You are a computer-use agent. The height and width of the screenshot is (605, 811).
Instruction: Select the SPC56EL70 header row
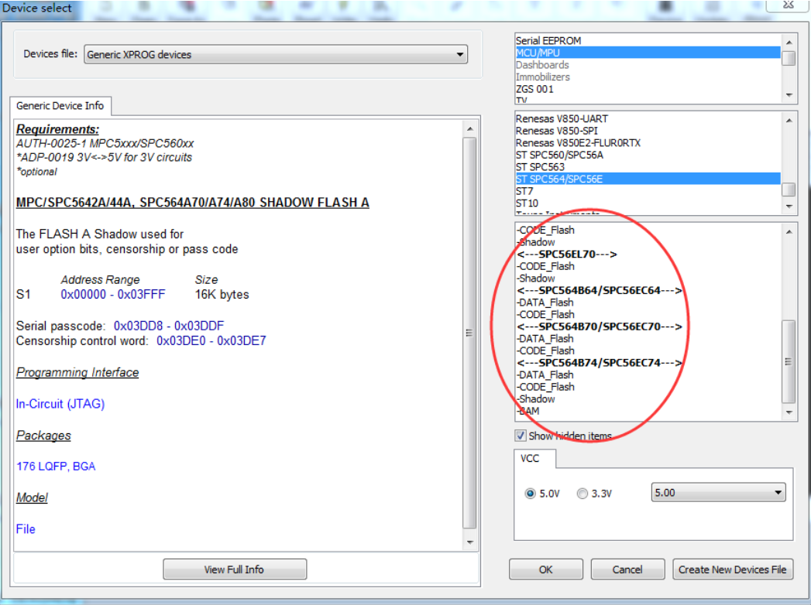(x=648, y=255)
